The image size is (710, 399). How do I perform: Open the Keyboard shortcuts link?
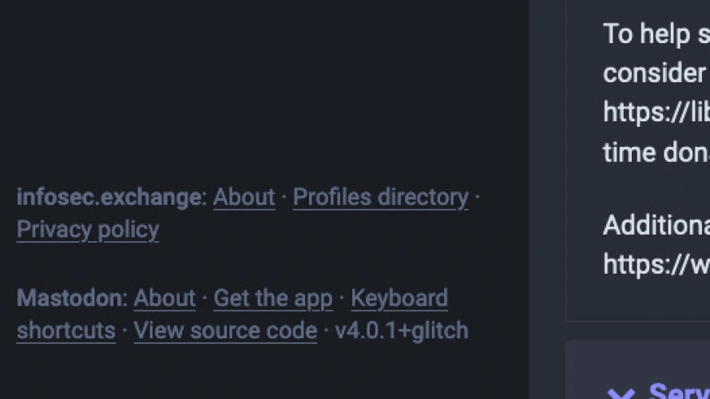(399, 298)
